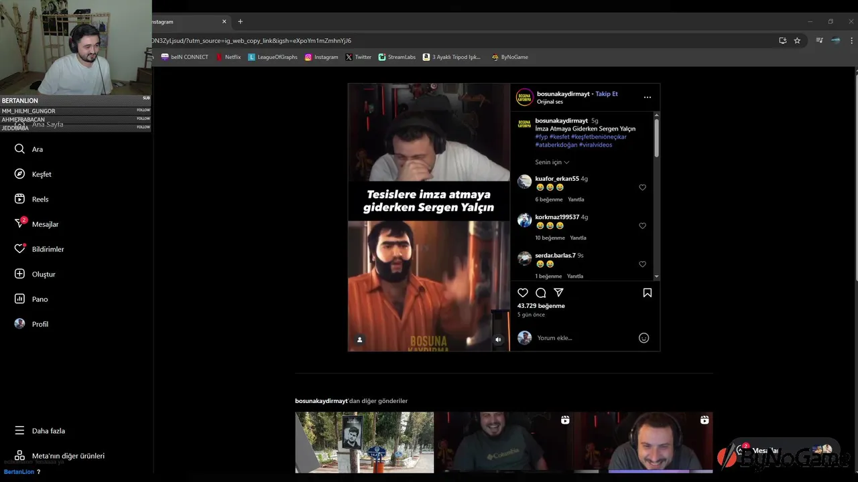Close the Instagram browser tab
The image size is (858, 482).
tap(225, 21)
